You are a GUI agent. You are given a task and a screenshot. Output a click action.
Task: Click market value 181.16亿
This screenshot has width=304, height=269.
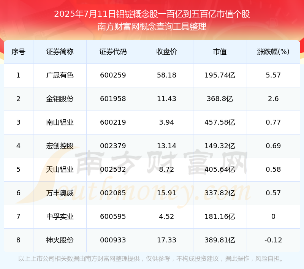pyautogui.click(x=220, y=217)
